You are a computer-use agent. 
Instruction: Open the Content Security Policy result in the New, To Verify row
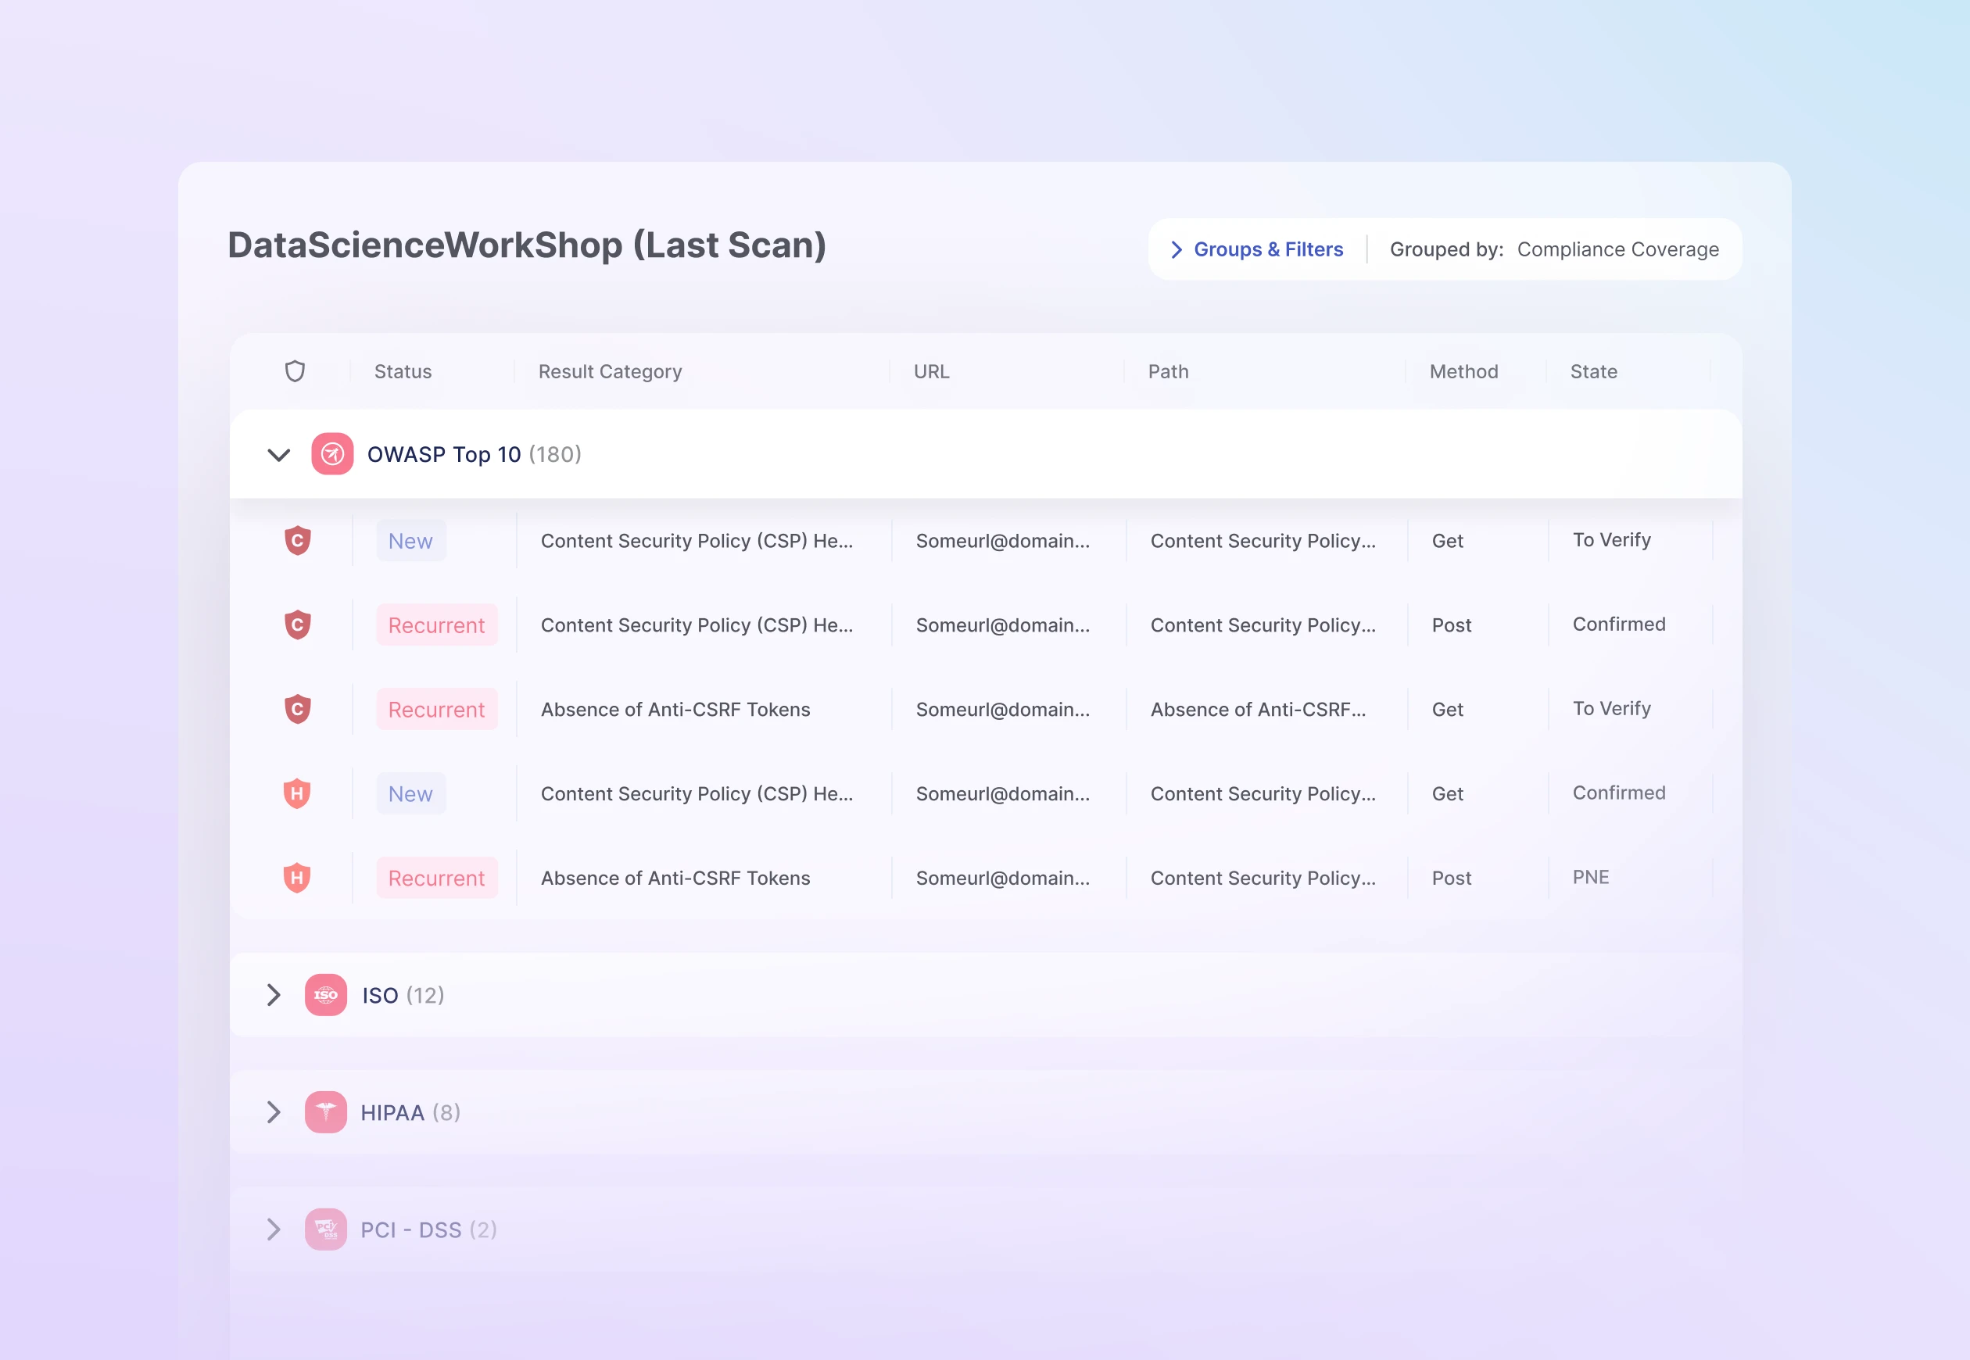point(697,540)
